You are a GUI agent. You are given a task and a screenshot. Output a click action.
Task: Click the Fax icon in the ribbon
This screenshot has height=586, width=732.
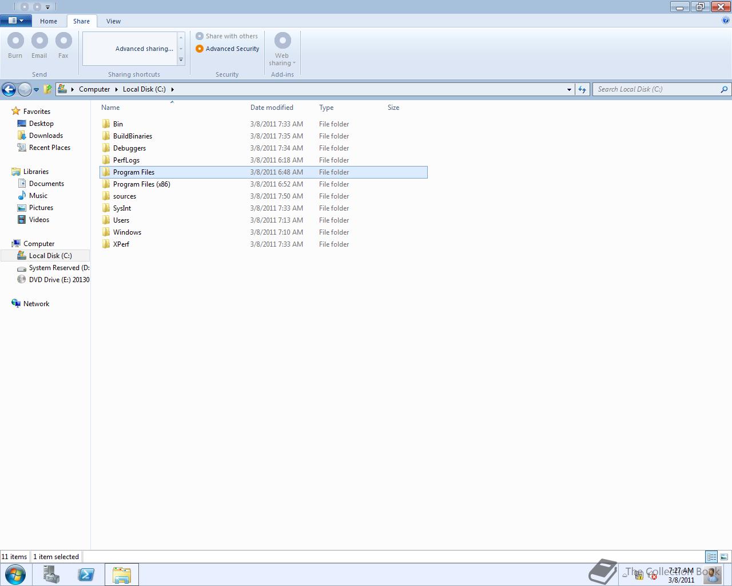coord(63,41)
